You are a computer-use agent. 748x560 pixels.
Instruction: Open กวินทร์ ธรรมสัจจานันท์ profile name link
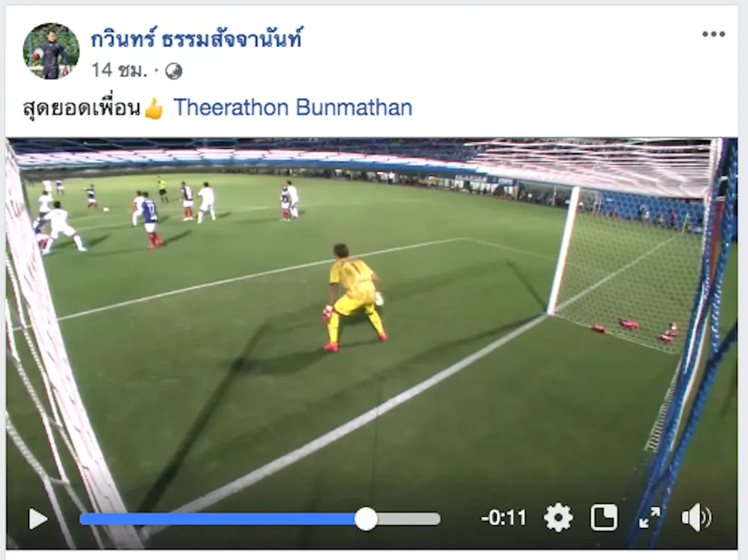[197, 39]
